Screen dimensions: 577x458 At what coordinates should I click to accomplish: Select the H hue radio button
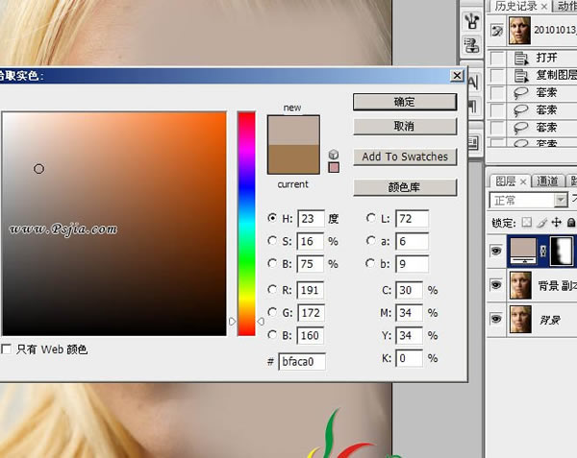tap(272, 218)
